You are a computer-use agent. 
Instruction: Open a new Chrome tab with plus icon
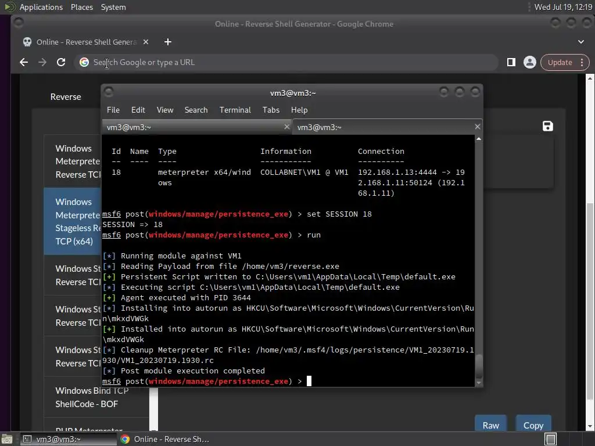click(x=168, y=42)
